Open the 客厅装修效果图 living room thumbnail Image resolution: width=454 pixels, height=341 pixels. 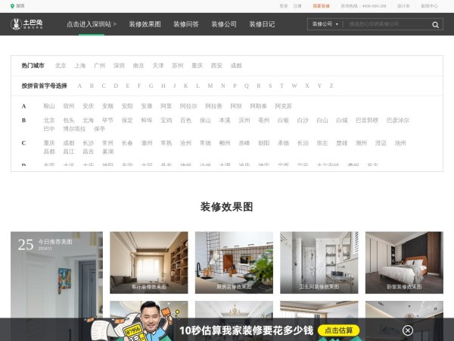pos(149,262)
